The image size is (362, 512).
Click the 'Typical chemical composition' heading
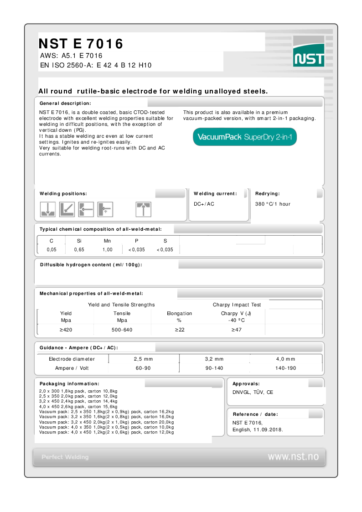(101, 229)
